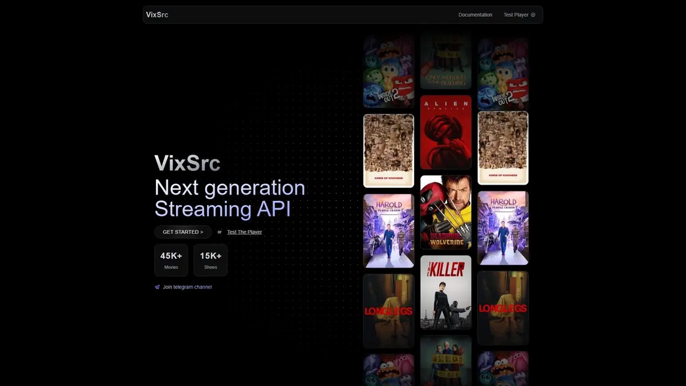Click the 15K+ Shows stat card
Viewport: 686px width, 386px height.
pyautogui.click(x=210, y=261)
